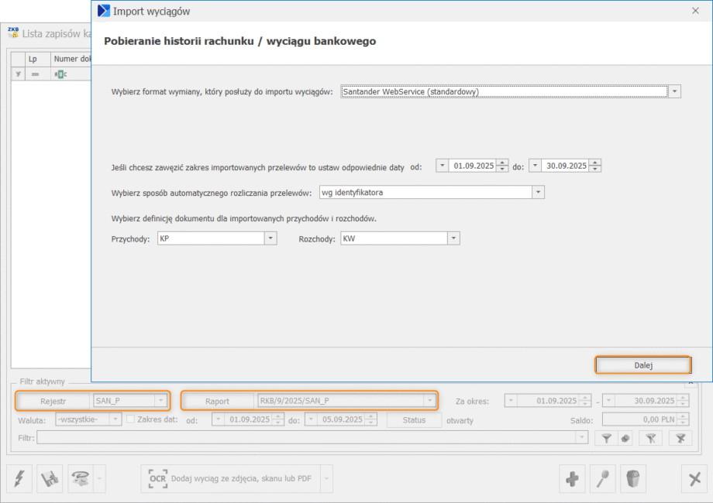Image resolution: width=713 pixels, height=503 pixels.
Task: Increase the 'od' start date using spinner
Action: point(502,163)
